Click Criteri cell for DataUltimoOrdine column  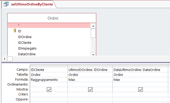[140, 94]
